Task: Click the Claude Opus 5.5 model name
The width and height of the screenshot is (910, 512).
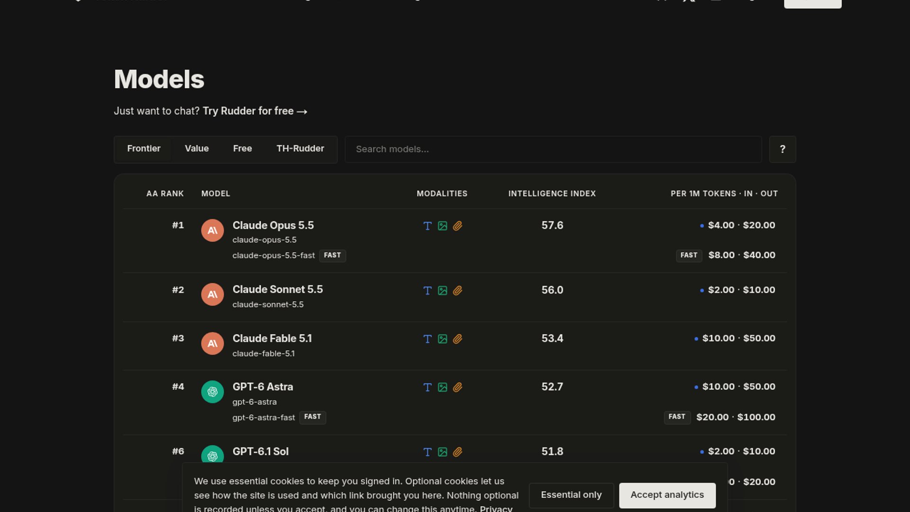Action: [x=273, y=226]
